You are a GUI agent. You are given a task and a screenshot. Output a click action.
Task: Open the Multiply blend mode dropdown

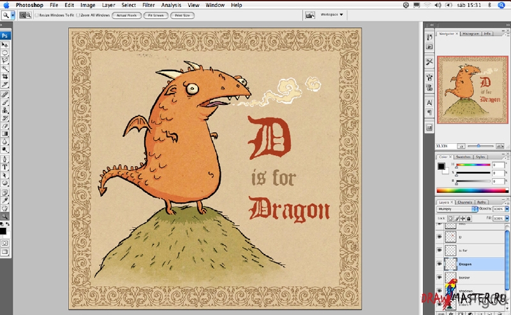457,209
